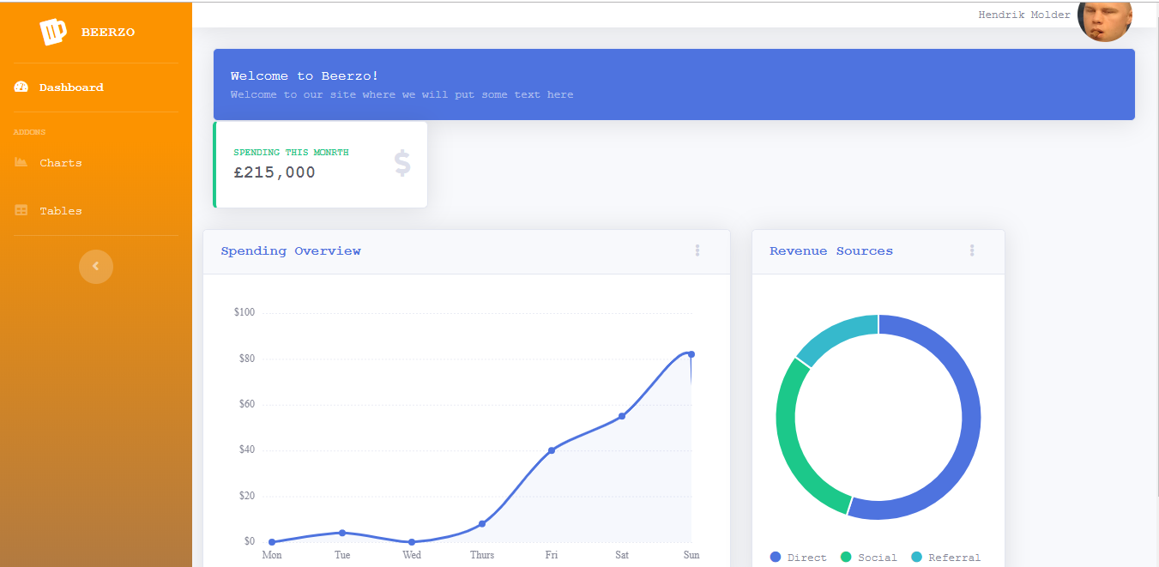Click the BEERZO brand name link

108,33
